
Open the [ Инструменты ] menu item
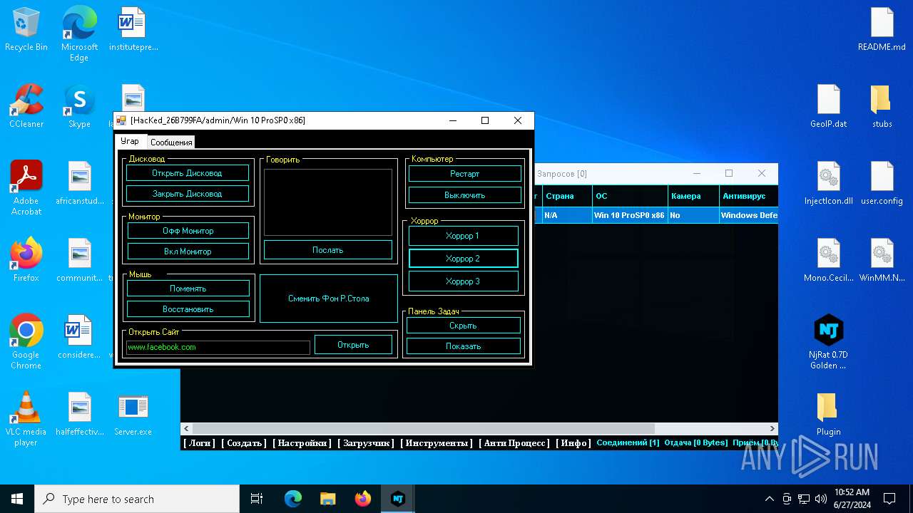437,443
